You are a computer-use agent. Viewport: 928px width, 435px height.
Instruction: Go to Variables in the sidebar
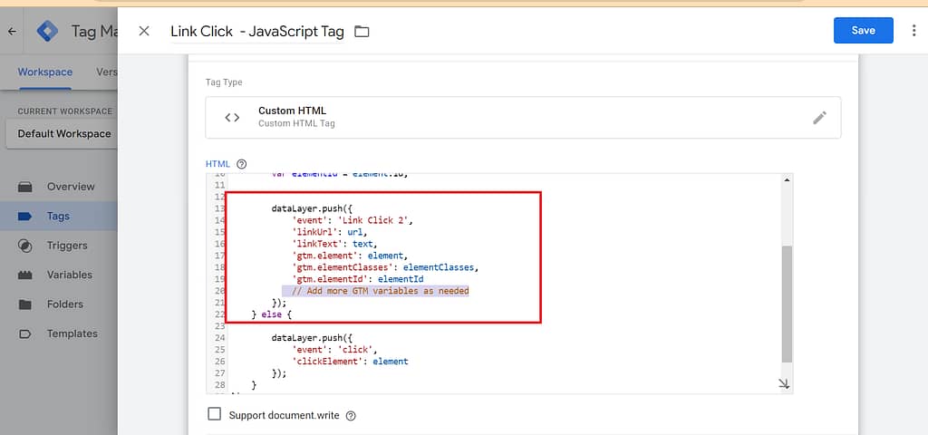tap(69, 275)
